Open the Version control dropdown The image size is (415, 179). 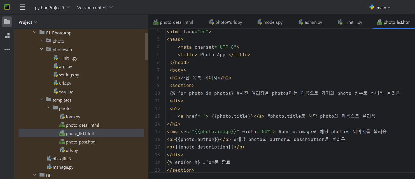(95, 8)
